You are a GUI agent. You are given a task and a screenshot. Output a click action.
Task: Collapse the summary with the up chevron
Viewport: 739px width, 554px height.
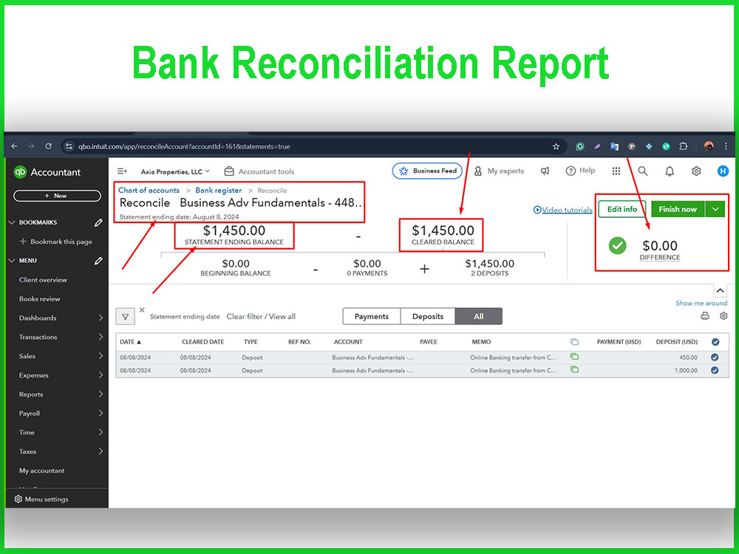[x=720, y=290]
